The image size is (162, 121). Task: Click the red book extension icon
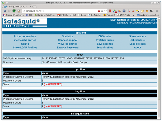tap(110, 11)
